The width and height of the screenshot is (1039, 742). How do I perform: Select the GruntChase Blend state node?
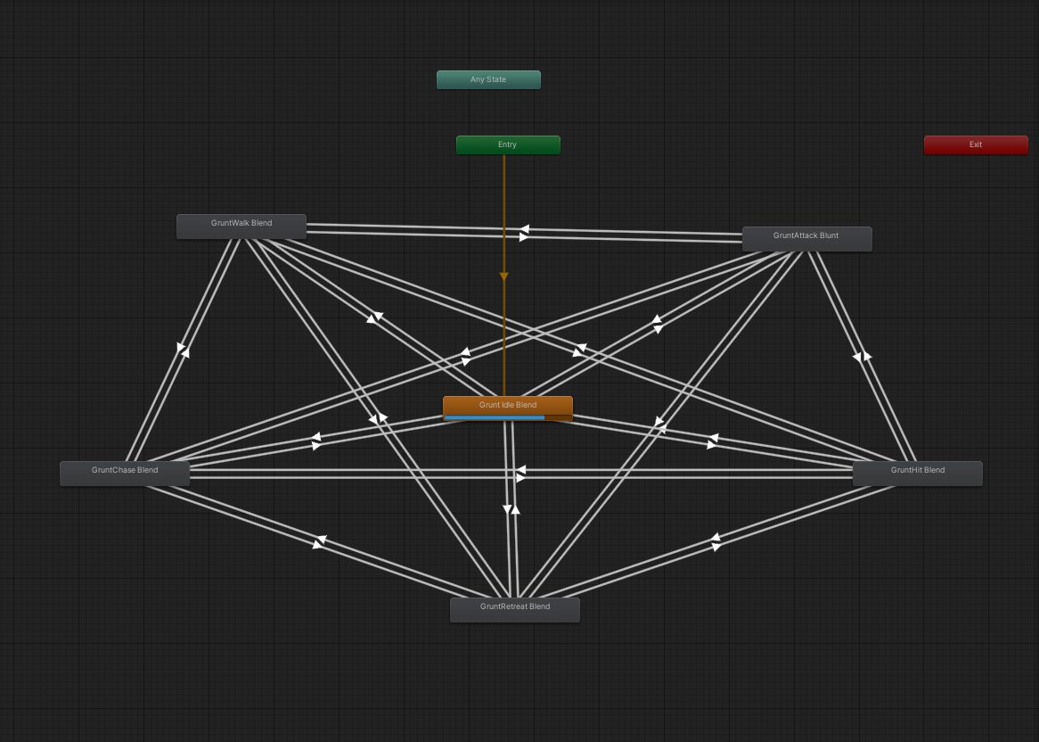click(125, 470)
